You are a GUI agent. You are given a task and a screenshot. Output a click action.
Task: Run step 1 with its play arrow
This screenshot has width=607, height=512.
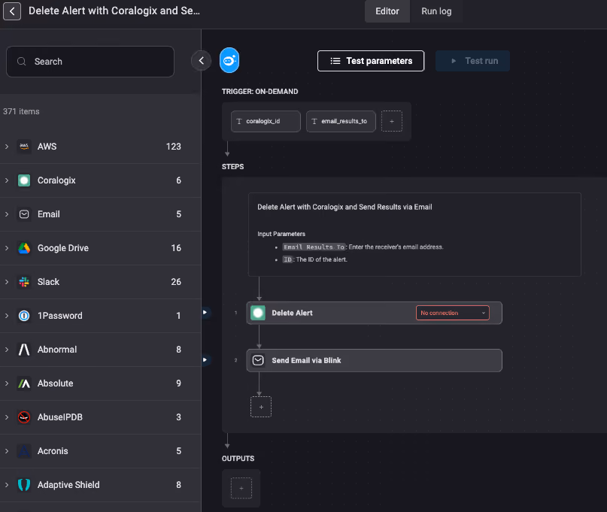coord(205,312)
